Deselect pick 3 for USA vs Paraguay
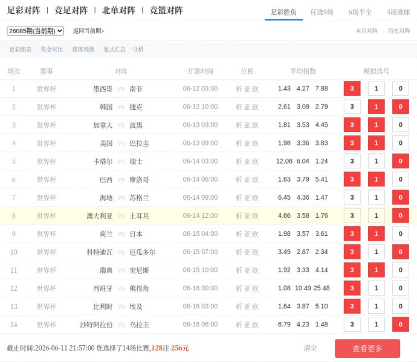 352,143
